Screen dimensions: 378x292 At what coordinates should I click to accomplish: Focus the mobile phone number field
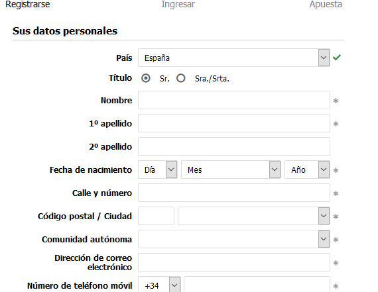(x=257, y=285)
